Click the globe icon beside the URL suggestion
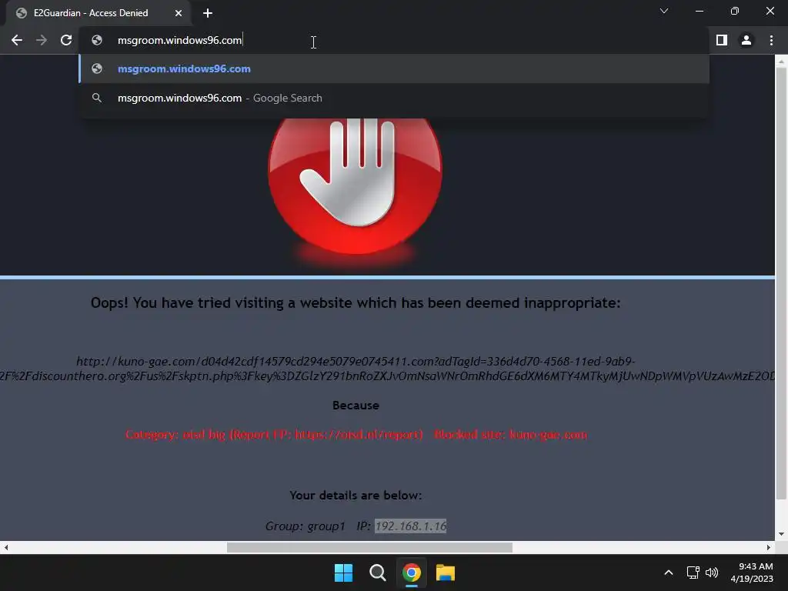The height and width of the screenshot is (591, 788). (97, 68)
